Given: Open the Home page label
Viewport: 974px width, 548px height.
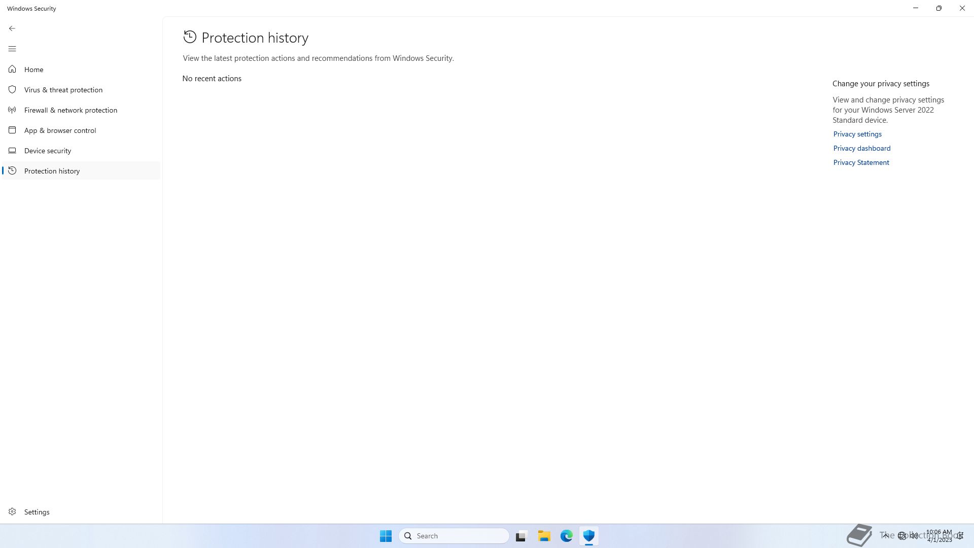Looking at the screenshot, I should click(33, 70).
